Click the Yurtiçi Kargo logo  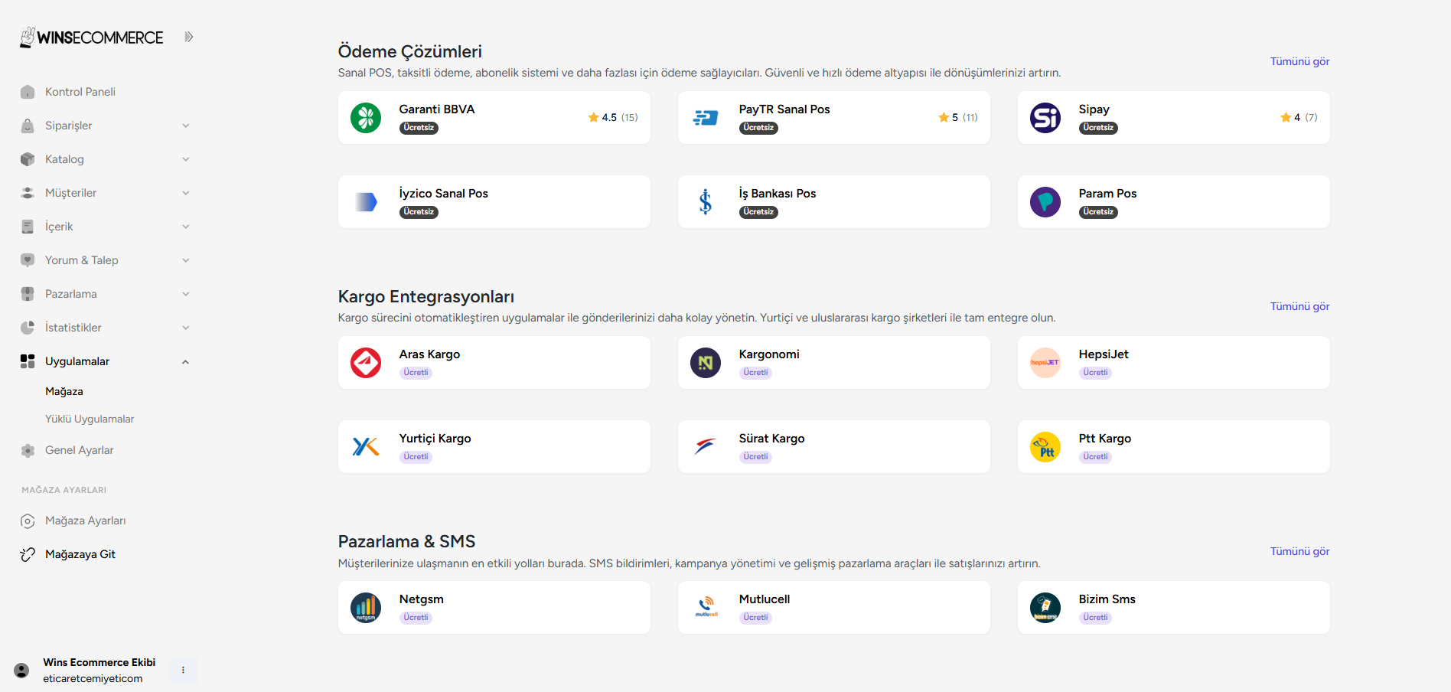click(x=366, y=447)
